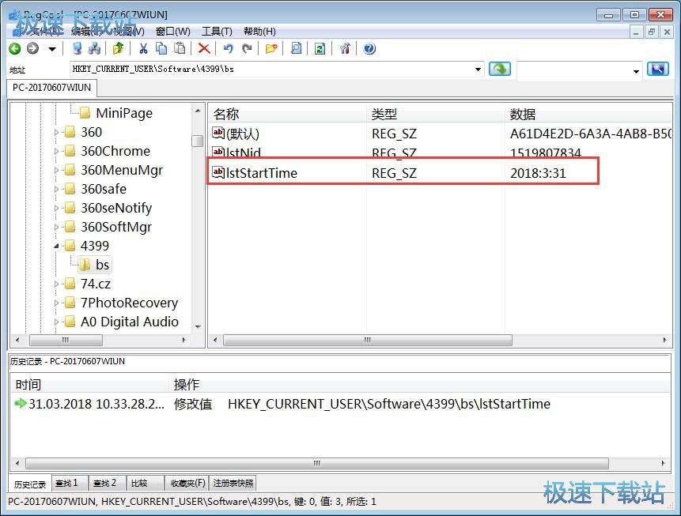The image size is (681, 516).
Task: Expand the 7PhotoRecovery tree node
Action: (56, 303)
